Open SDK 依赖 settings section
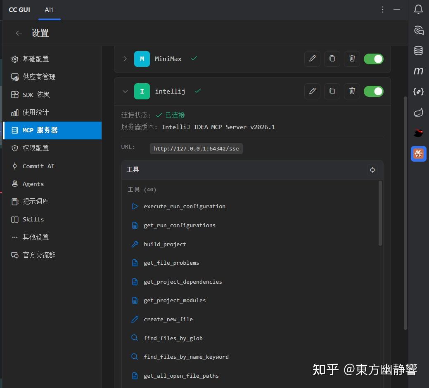This screenshot has width=429, height=388. (52, 94)
